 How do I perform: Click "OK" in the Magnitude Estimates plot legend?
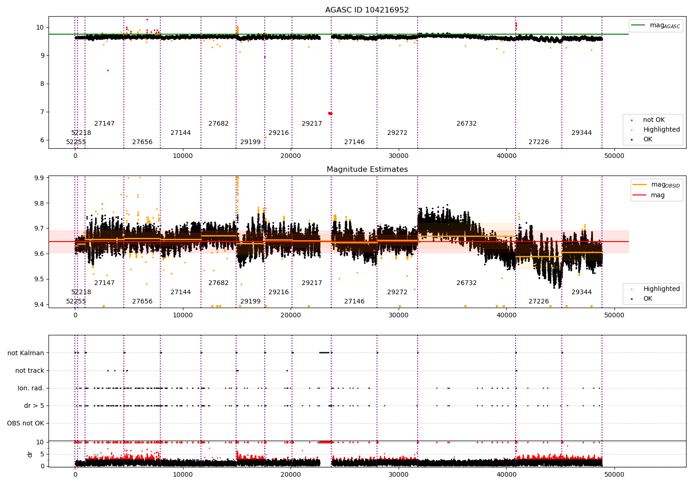[x=648, y=298]
